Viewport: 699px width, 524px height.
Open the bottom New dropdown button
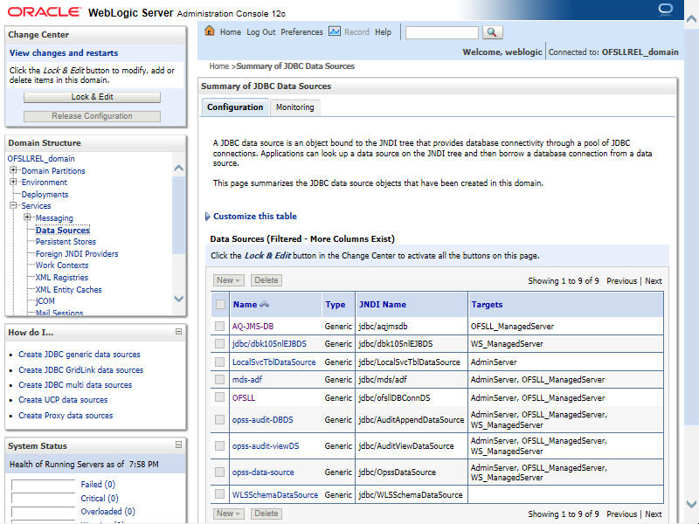click(228, 514)
